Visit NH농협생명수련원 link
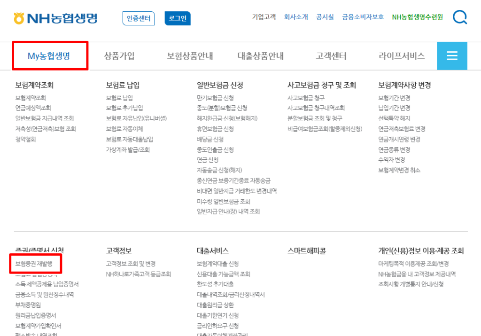 [418, 17]
